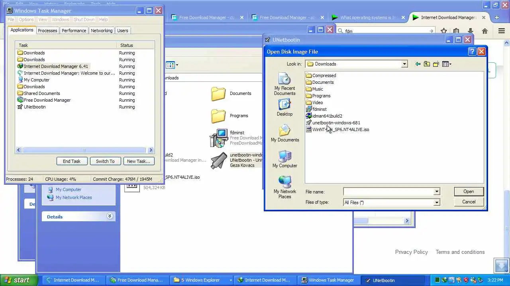Select the fdminst file in the dialog
The image size is (510, 286).
tap(316, 109)
